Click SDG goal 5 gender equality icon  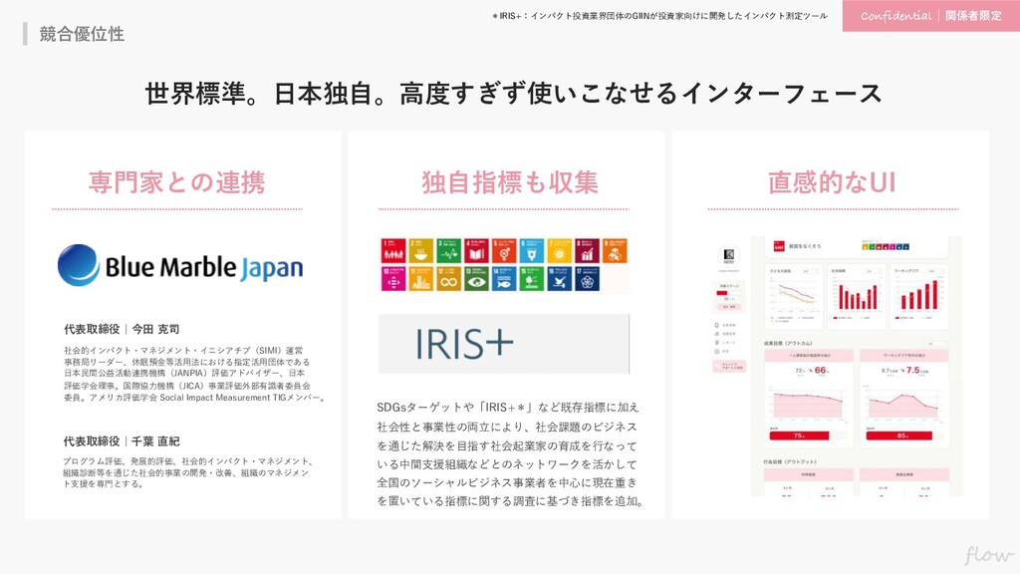[x=503, y=250]
